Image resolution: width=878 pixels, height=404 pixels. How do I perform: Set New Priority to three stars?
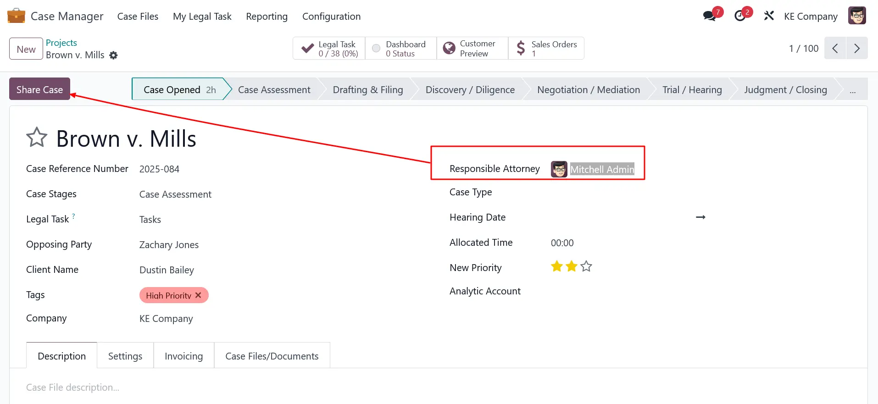(x=586, y=266)
